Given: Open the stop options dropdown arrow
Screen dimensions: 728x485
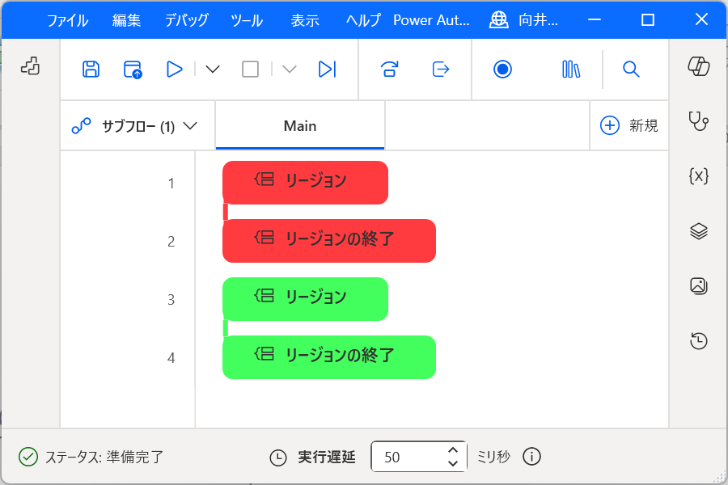Looking at the screenshot, I should 290,70.
